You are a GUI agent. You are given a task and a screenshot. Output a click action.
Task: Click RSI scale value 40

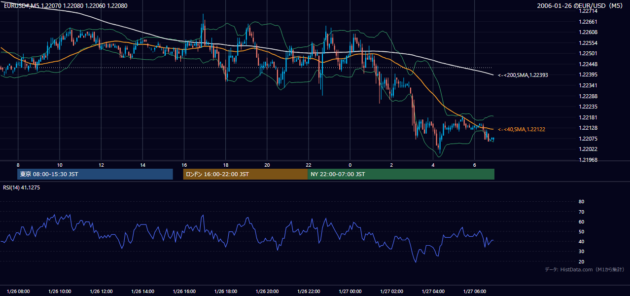(581, 242)
